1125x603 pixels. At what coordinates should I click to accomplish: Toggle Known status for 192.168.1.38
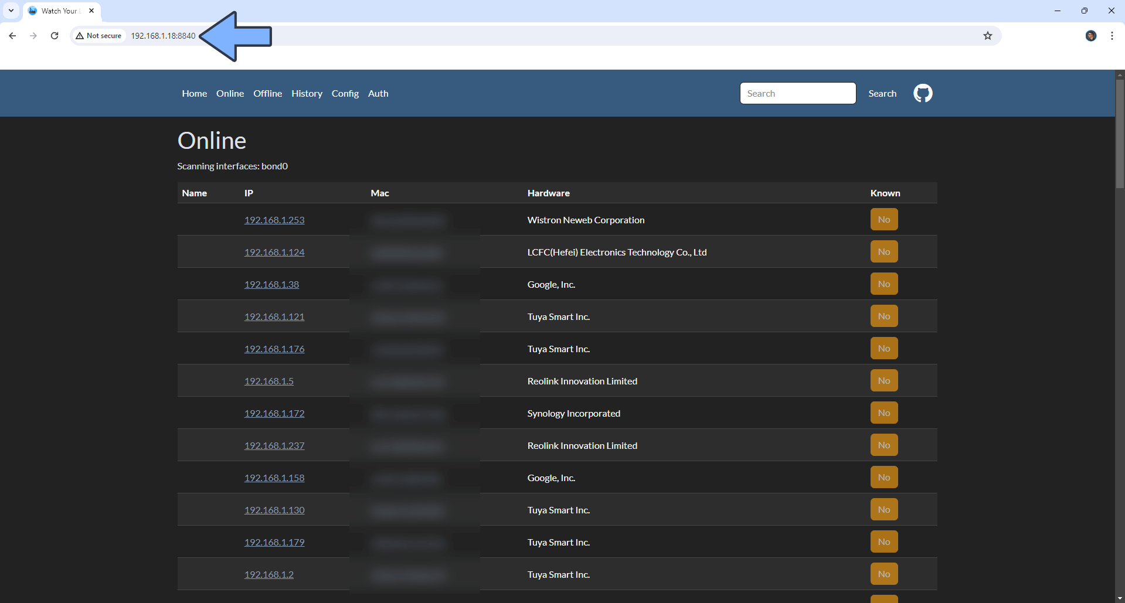(x=883, y=283)
